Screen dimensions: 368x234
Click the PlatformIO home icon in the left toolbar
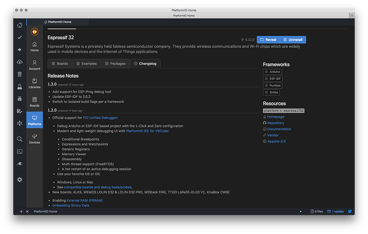(x=20, y=25)
